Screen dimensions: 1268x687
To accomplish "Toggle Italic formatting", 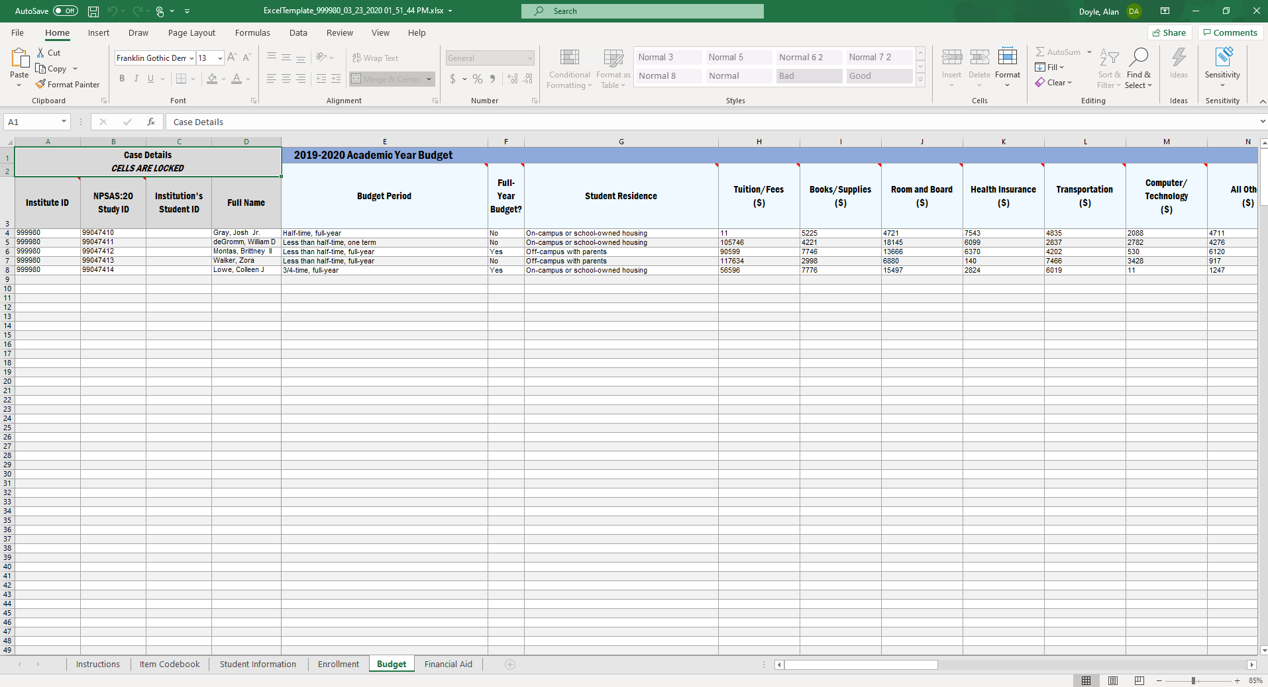I will pyautogui.click(x=136, y=79).
